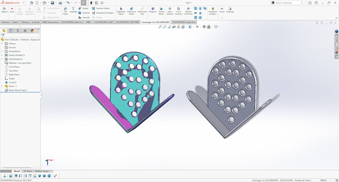
Task: Select the Remesh command
Action: point(84,13)
